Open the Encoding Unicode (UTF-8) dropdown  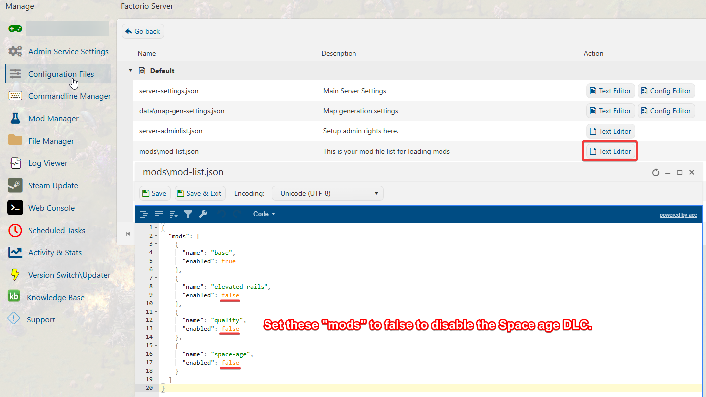(328, 193)
